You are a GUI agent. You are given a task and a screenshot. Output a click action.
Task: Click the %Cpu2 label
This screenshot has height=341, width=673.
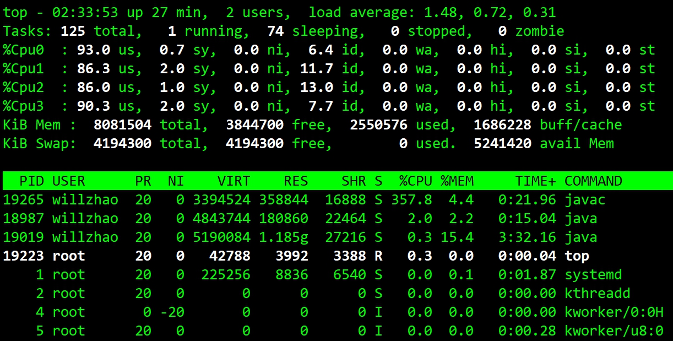click(24, 87)
